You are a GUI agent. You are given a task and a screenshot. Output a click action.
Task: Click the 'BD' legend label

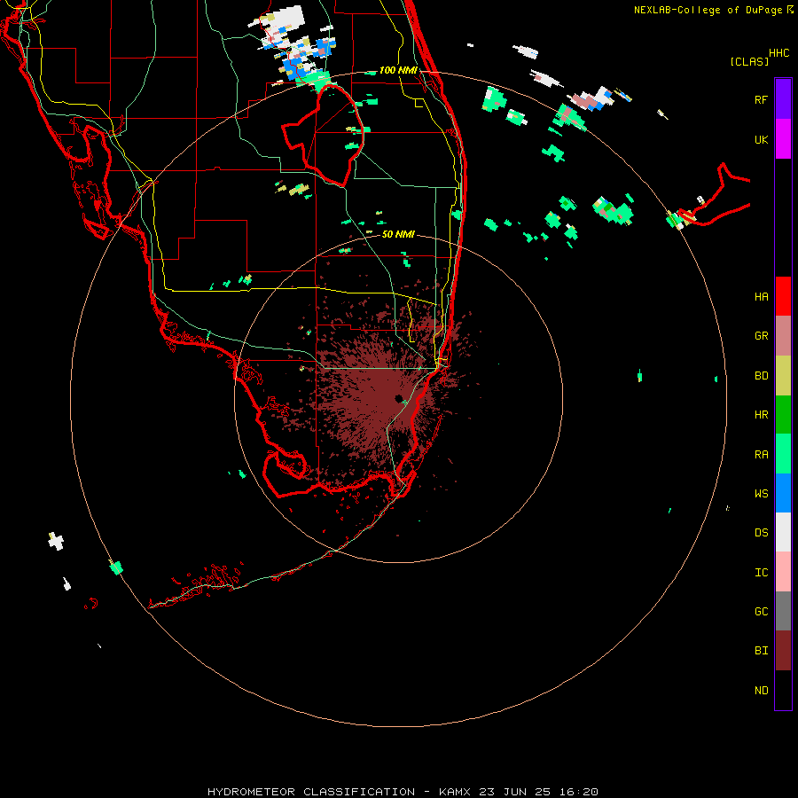(x=761, y=376)
